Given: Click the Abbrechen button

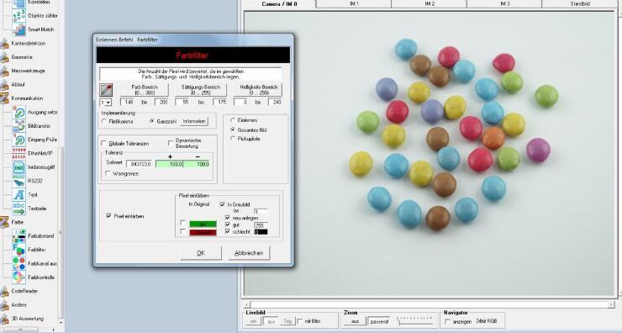Looking at the screenshot, I should 249,253.
